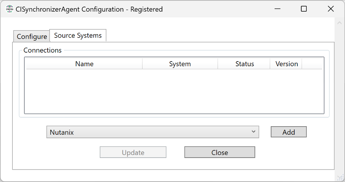Click the CISynchronizerAgent app icon in title bar

(9, 9)
